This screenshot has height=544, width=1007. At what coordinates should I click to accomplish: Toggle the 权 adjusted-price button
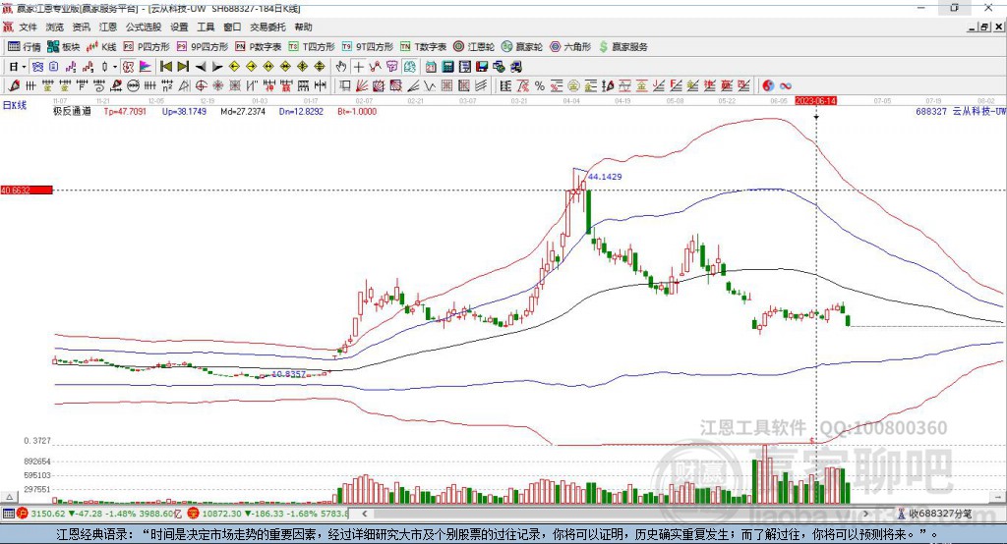(129, 67)
